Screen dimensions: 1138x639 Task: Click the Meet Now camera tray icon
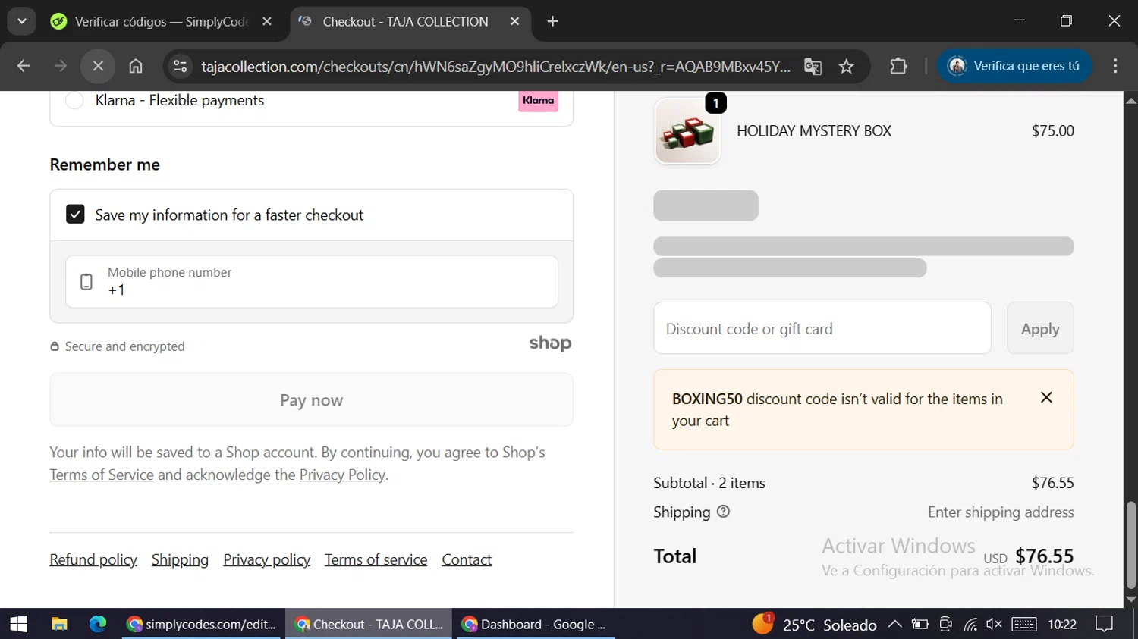[x=945, y=624]
